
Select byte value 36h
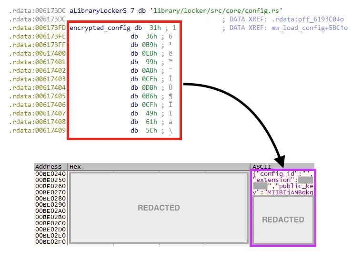pos(151,37)
